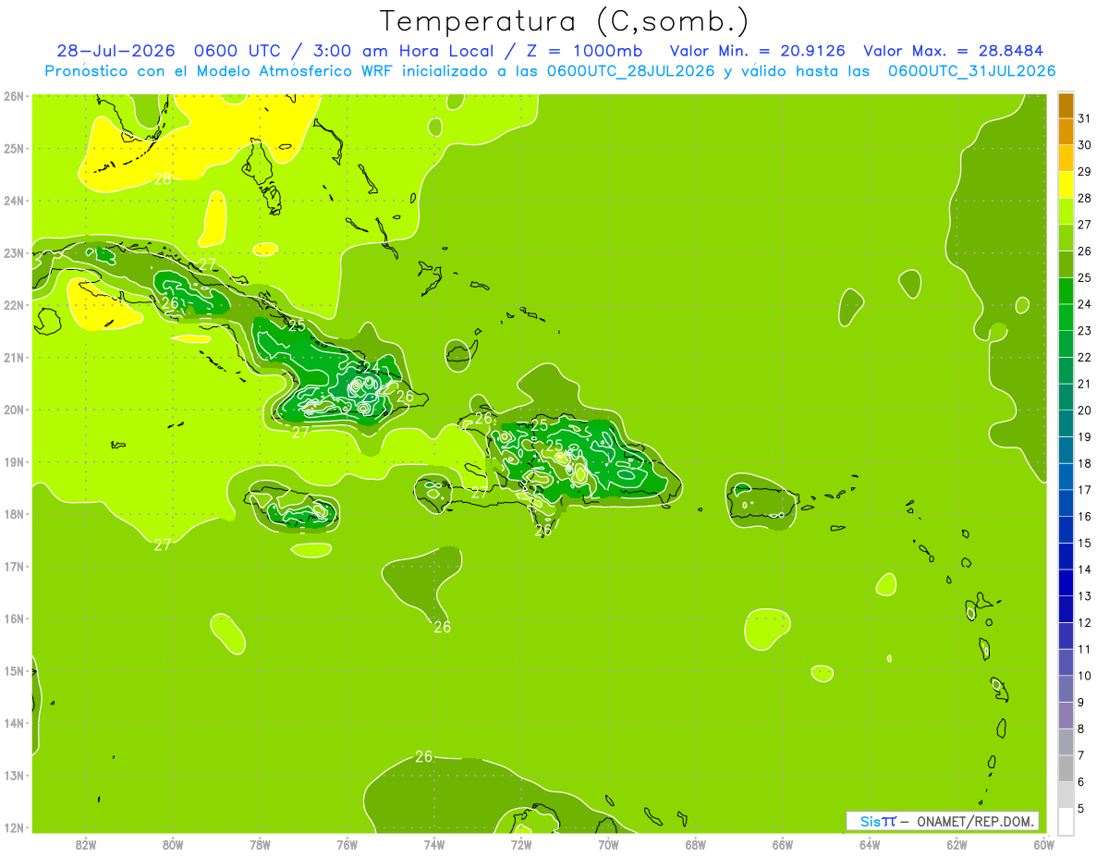The height and width of the screenshot is (857, 1109).
Task: Click the longitude axis label '70W'
Action: (x=608, y=844)
